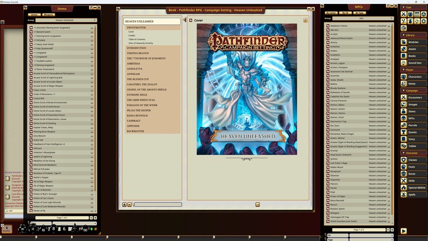Switch to the Armor tab
428x241 pixels.
34,14
